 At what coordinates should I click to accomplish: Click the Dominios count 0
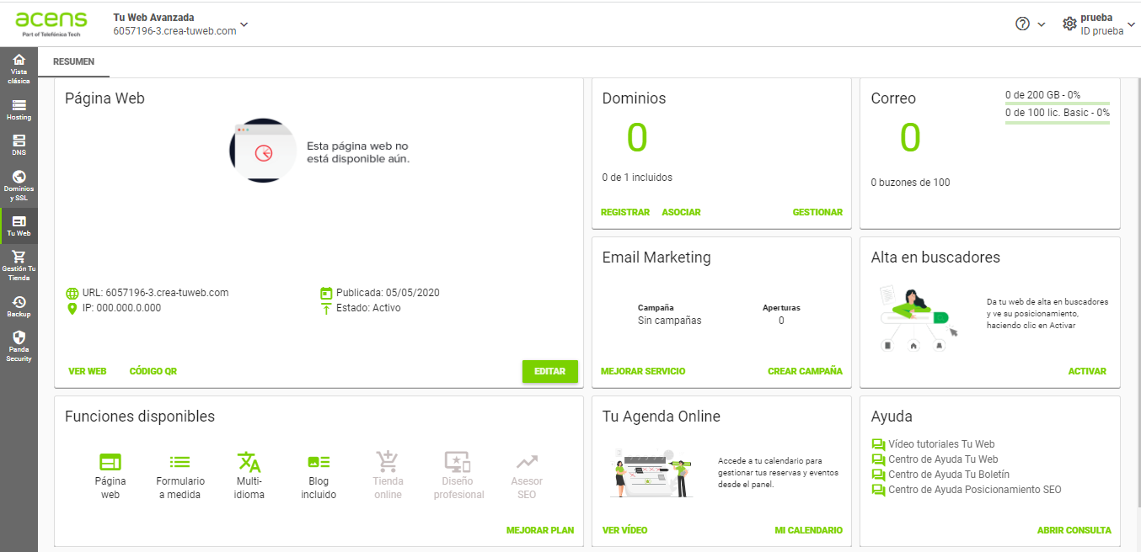[x=637, y=137]
